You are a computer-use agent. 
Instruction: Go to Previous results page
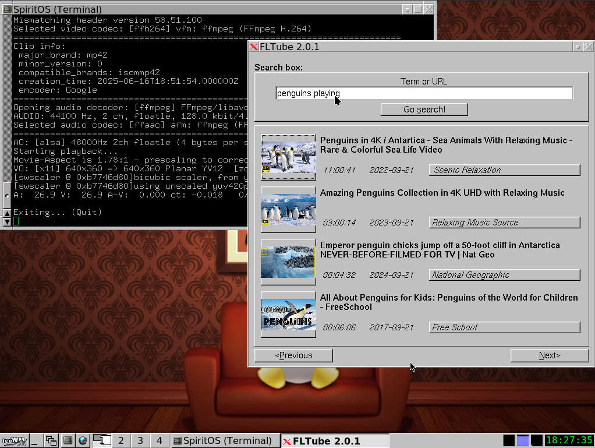tap(293, 356)
